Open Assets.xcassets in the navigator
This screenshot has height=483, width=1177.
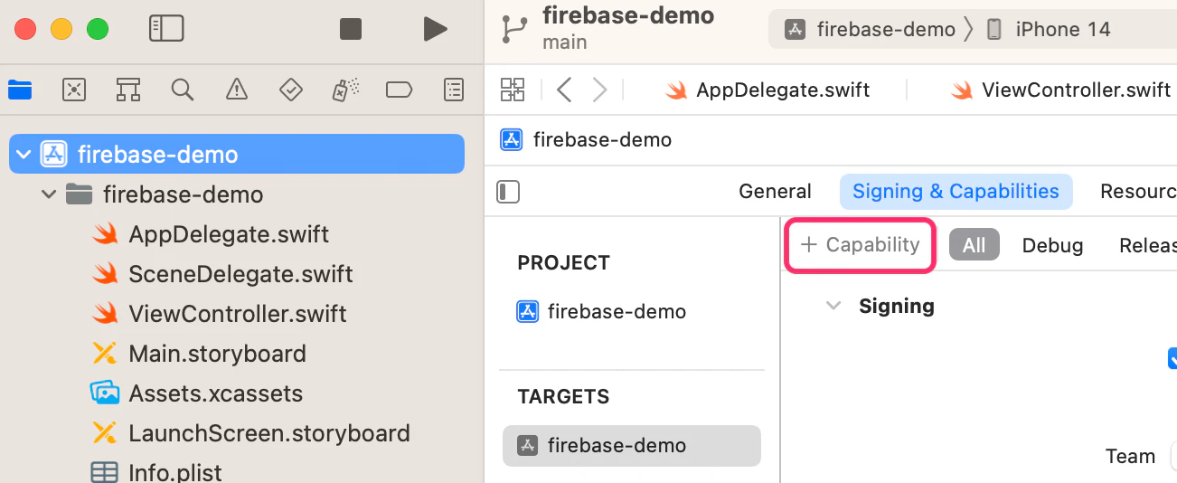pyautogui.click(x=215, y=393)
